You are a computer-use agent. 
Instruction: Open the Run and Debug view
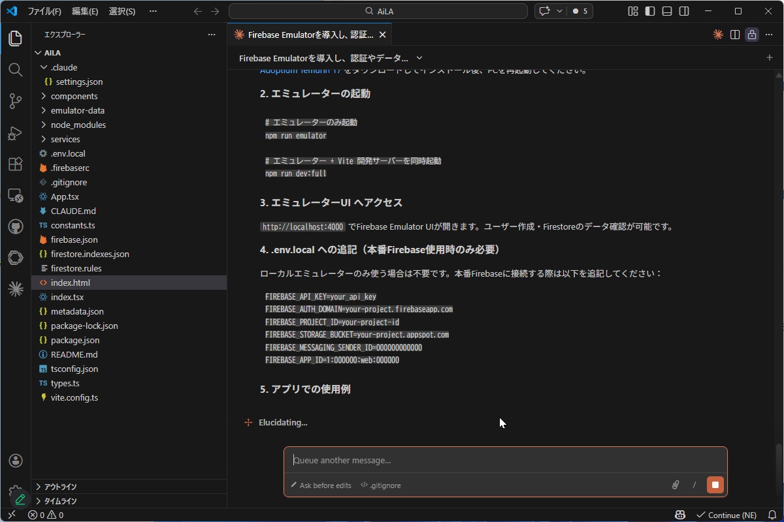(x=15, y=132)
